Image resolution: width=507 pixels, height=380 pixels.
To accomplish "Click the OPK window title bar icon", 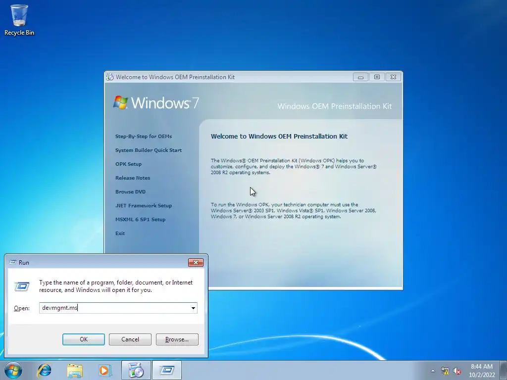I will (110, 77).
